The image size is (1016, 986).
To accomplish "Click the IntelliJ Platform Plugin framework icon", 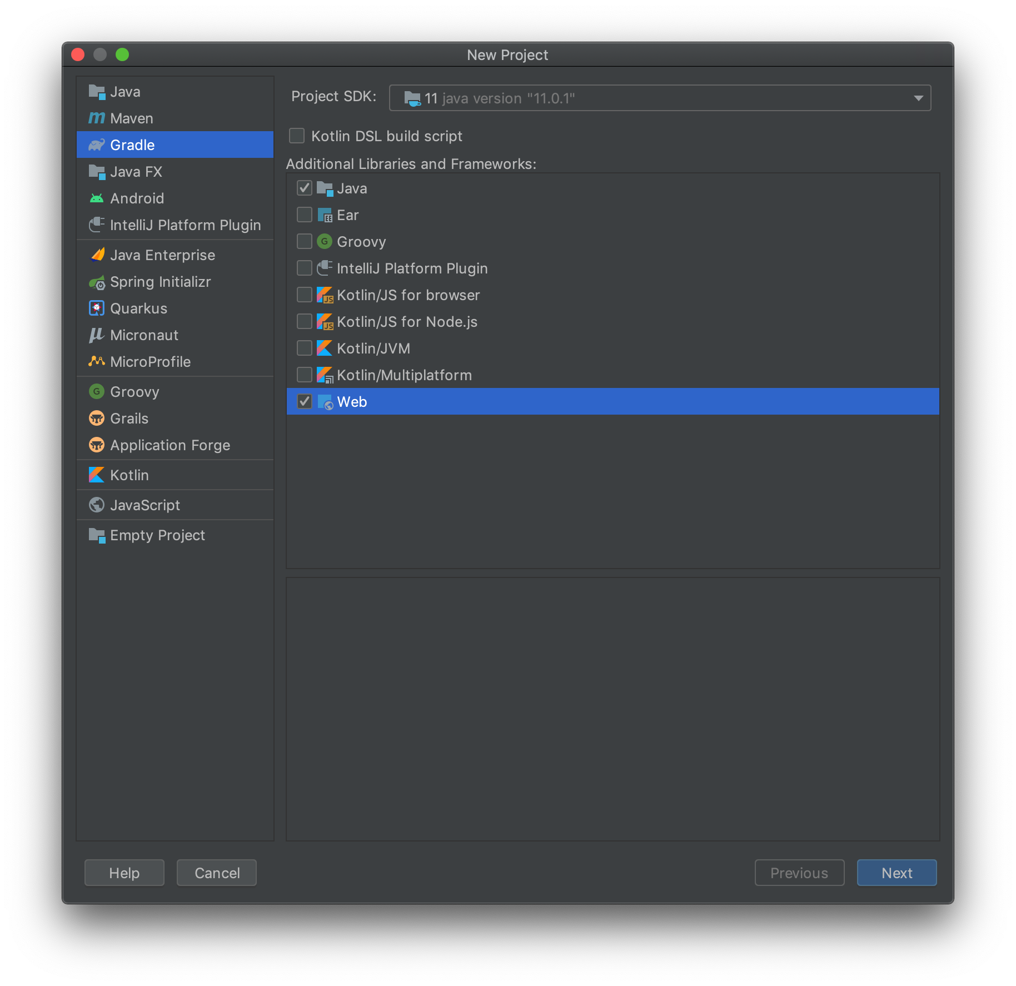I will tap(325, 268).
